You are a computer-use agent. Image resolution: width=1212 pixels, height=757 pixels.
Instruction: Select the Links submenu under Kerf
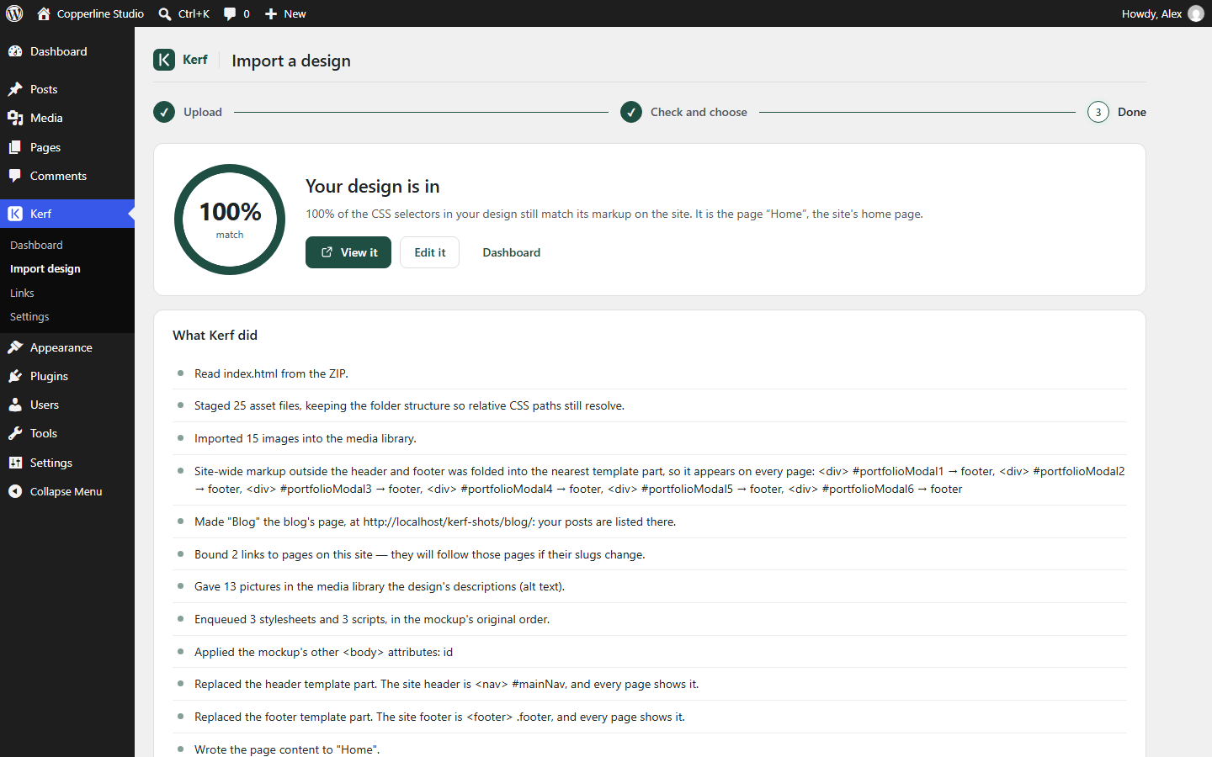(22, 293)
